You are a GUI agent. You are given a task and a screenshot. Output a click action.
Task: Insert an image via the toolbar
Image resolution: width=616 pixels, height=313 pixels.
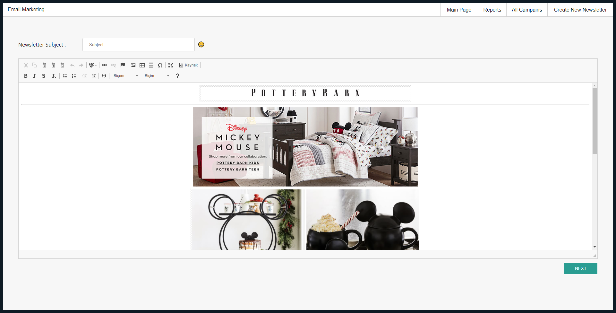pyautogui.click(x=133, y=65)
